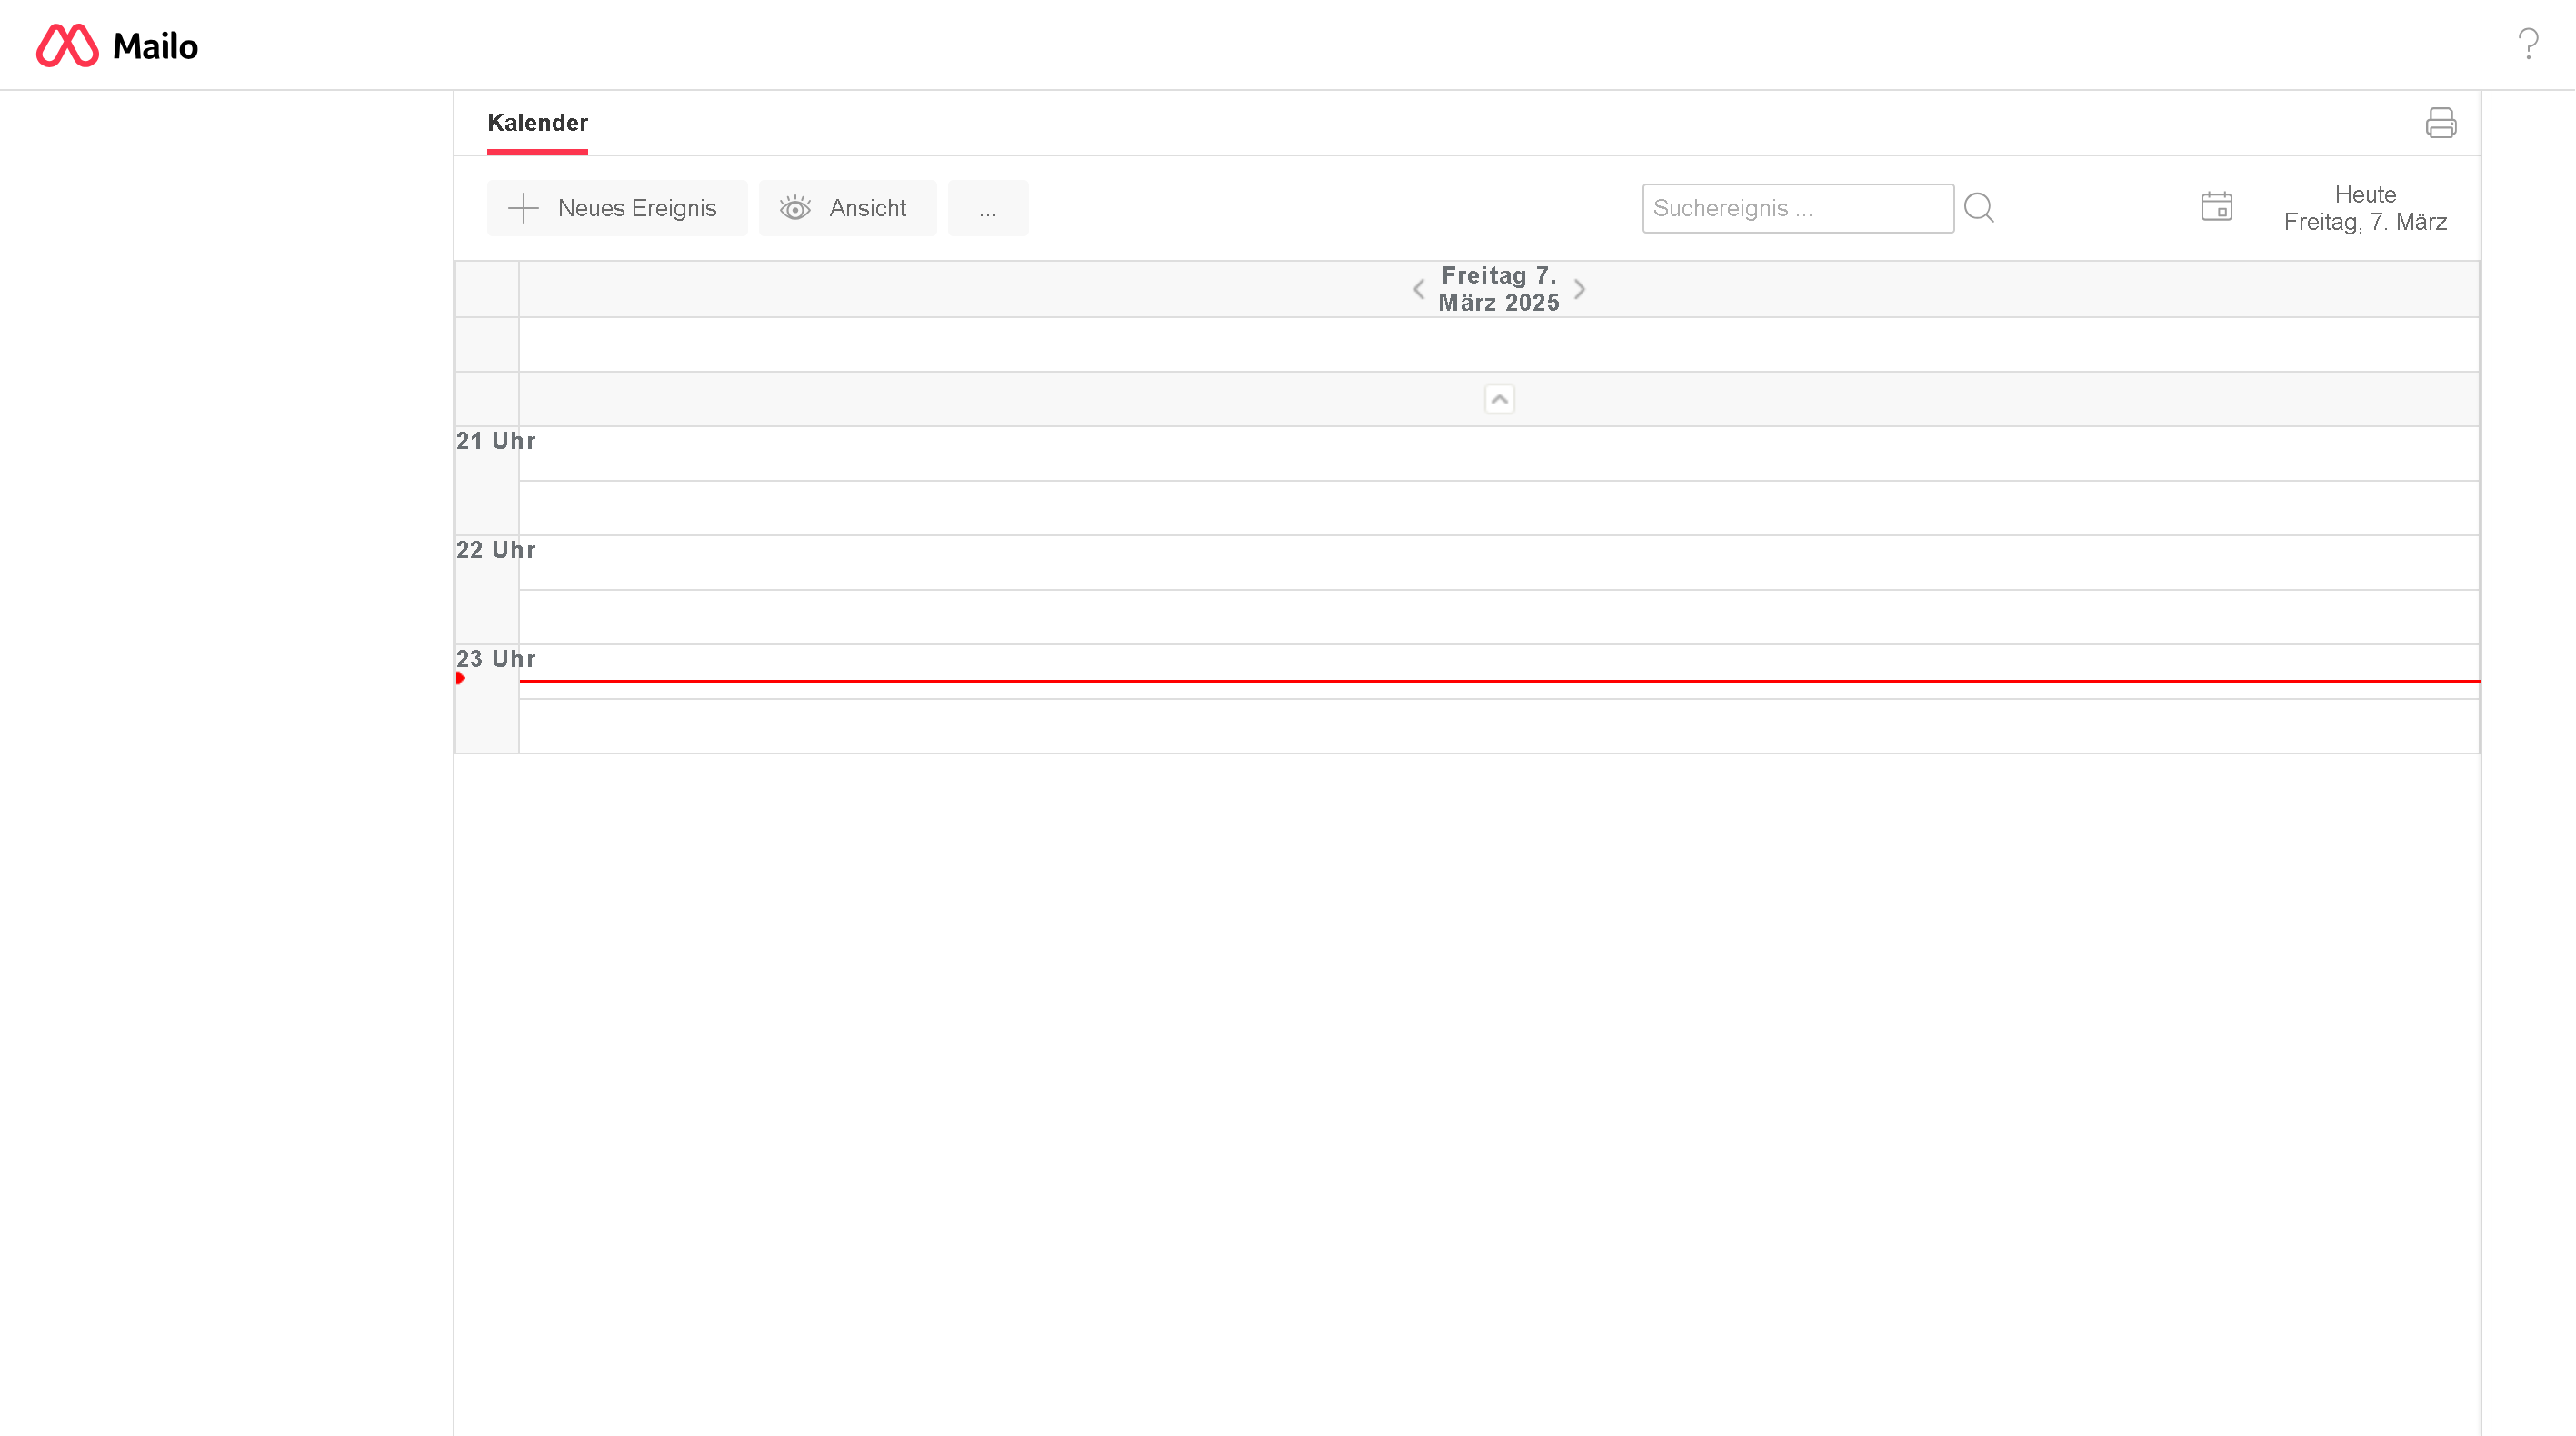
Task: Jump to Heute Freitag, 7. März
Action: [2364, 208]
